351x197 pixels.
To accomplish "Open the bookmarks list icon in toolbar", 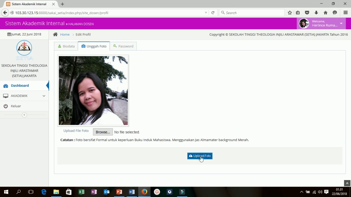I will (x=298, y=13).
